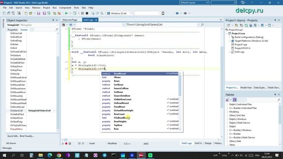Screen dimensions: 283x159
Task: Open the Run dropdown arrow beside the green arrow
Action: click(x=70, y=13)
